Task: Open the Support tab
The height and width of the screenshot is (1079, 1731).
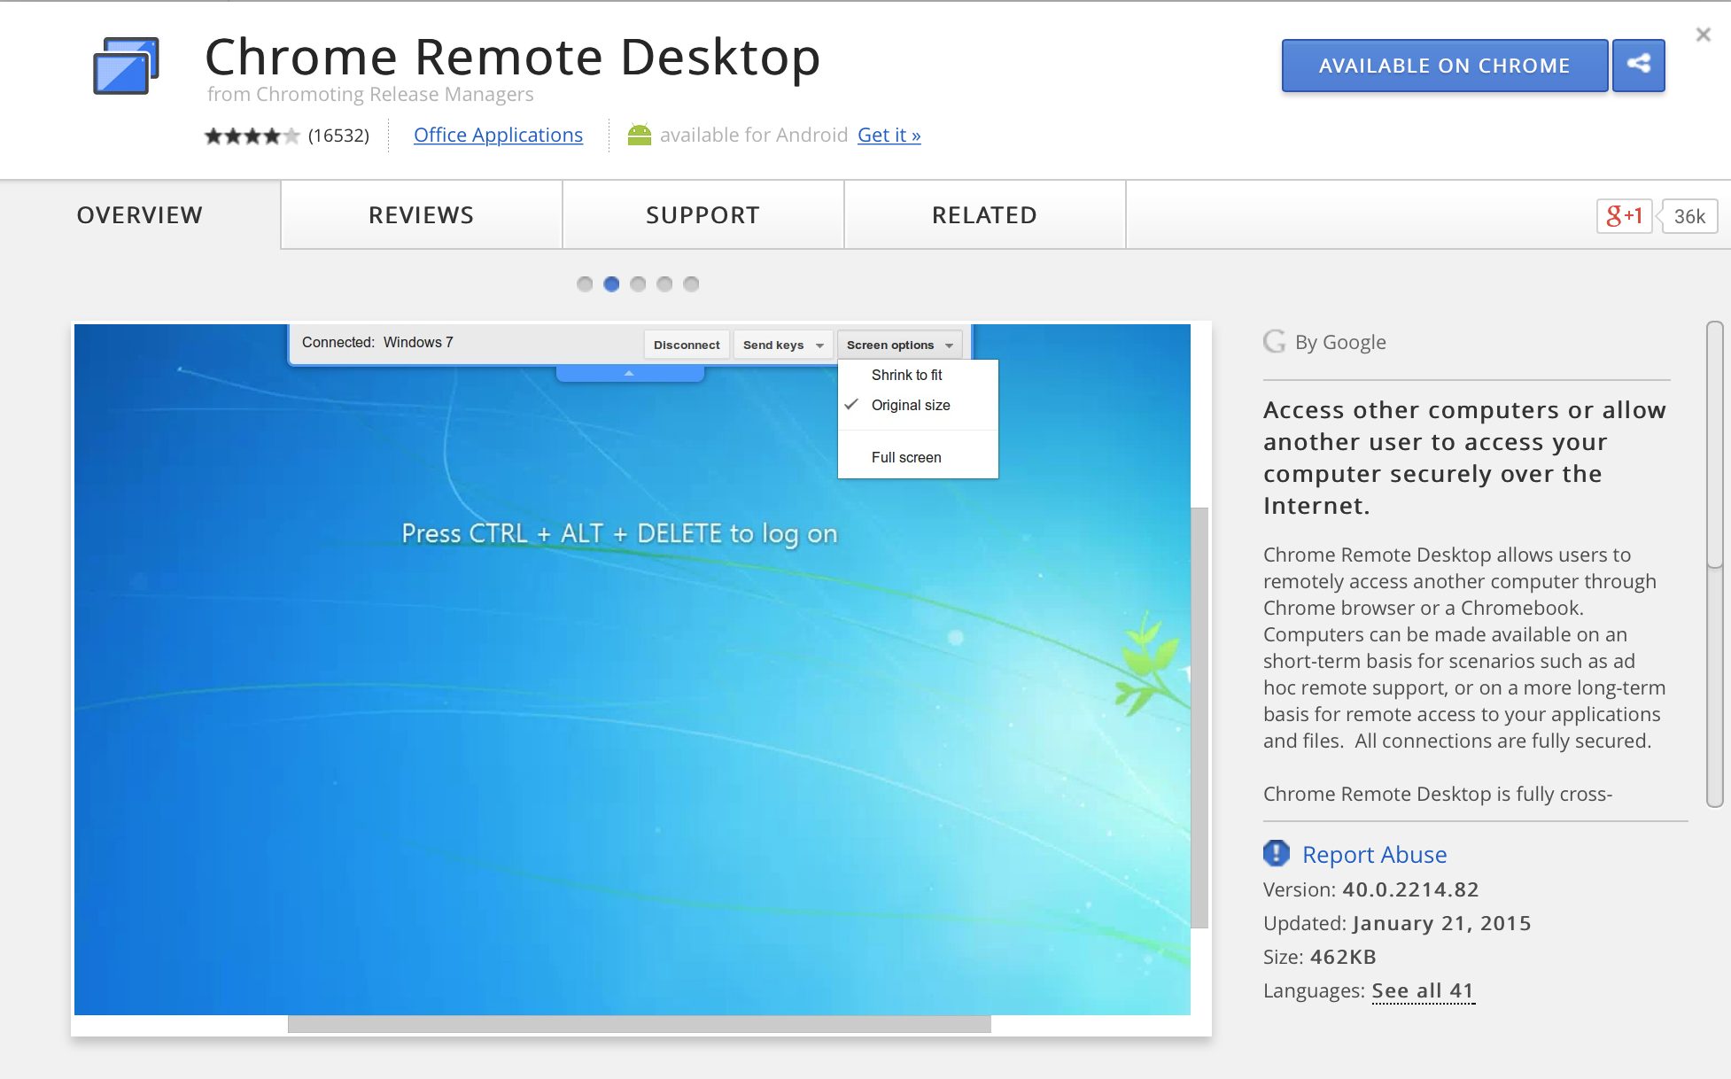Action: [703, 215]
